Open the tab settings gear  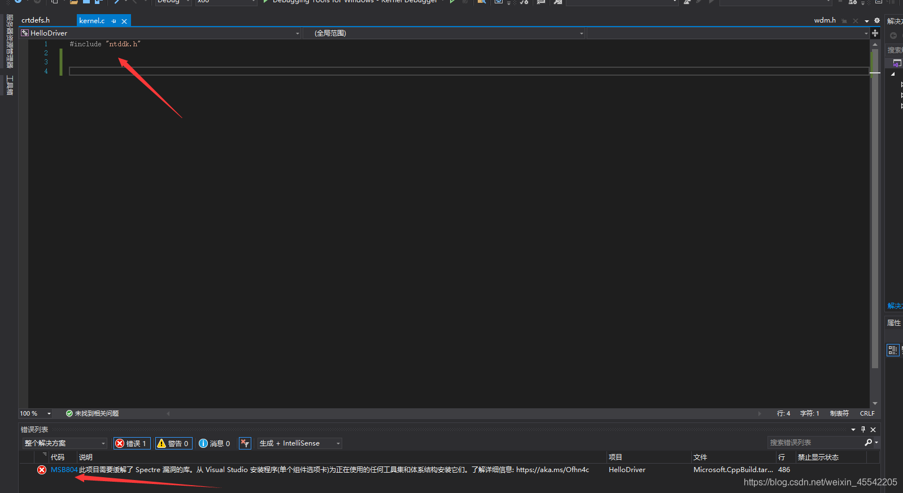tap(877, 20)
